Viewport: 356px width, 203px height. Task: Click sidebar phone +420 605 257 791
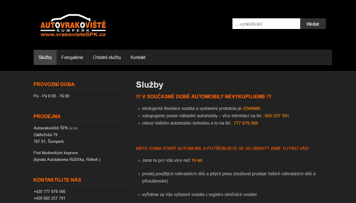pos(49,198)
